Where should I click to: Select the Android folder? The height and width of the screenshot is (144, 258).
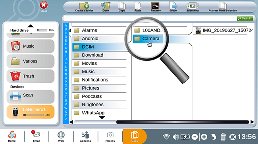point(99,39)
